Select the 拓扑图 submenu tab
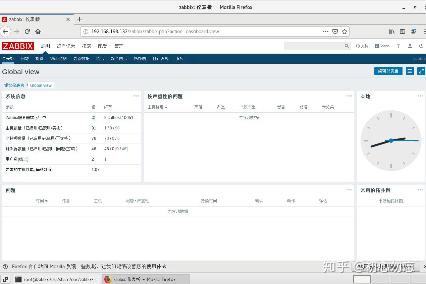This screenshot has height=284, width=426. (140, 59)
